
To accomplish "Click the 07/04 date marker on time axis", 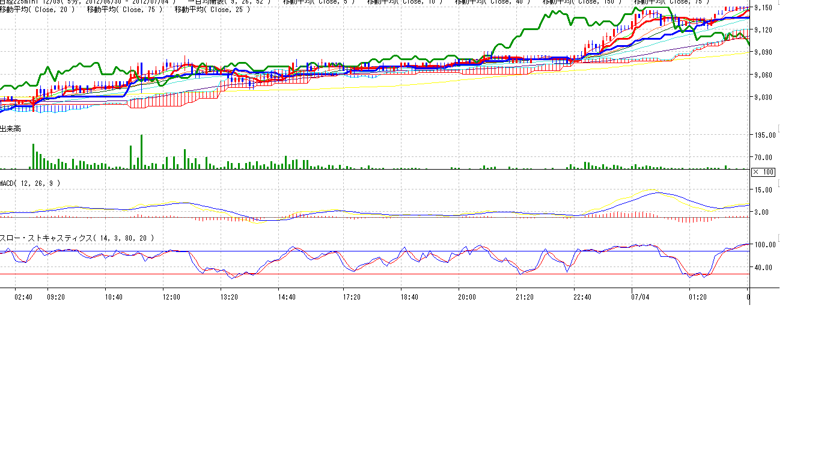I will pyautogui.click(x=640, y=297).
